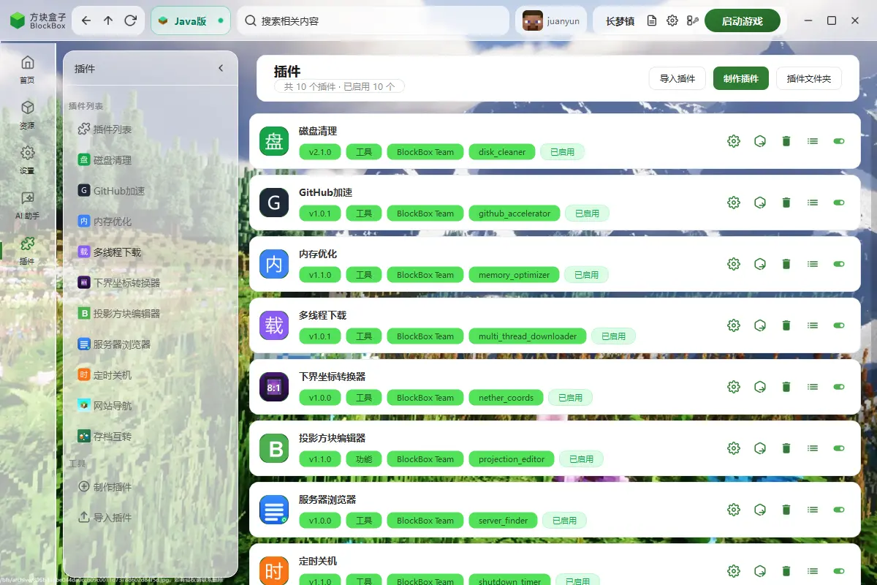The image size is (877, 585).
Task: Click the green 制作插件 header button
Action: click(740, 78)
